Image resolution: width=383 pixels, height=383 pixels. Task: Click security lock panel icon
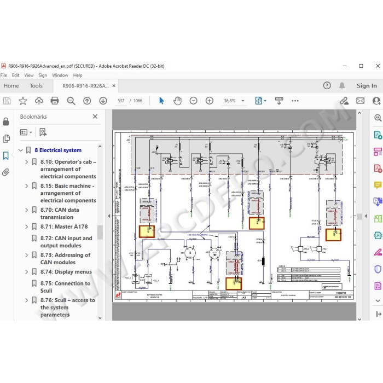pyautogui.click(x=6, y=121)
